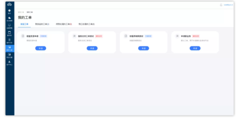Switch to the 待我处理的工单 tab
Screen dimensions: 238x119
coord(64,24)
